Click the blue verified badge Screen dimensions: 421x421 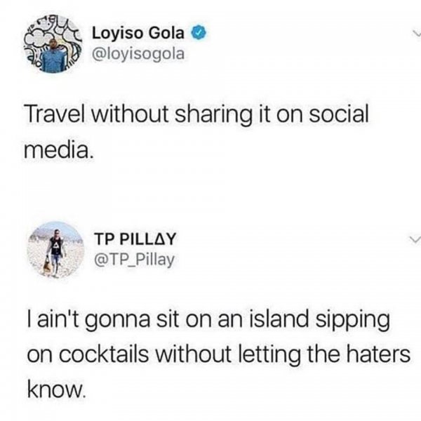tap(199, 33)
